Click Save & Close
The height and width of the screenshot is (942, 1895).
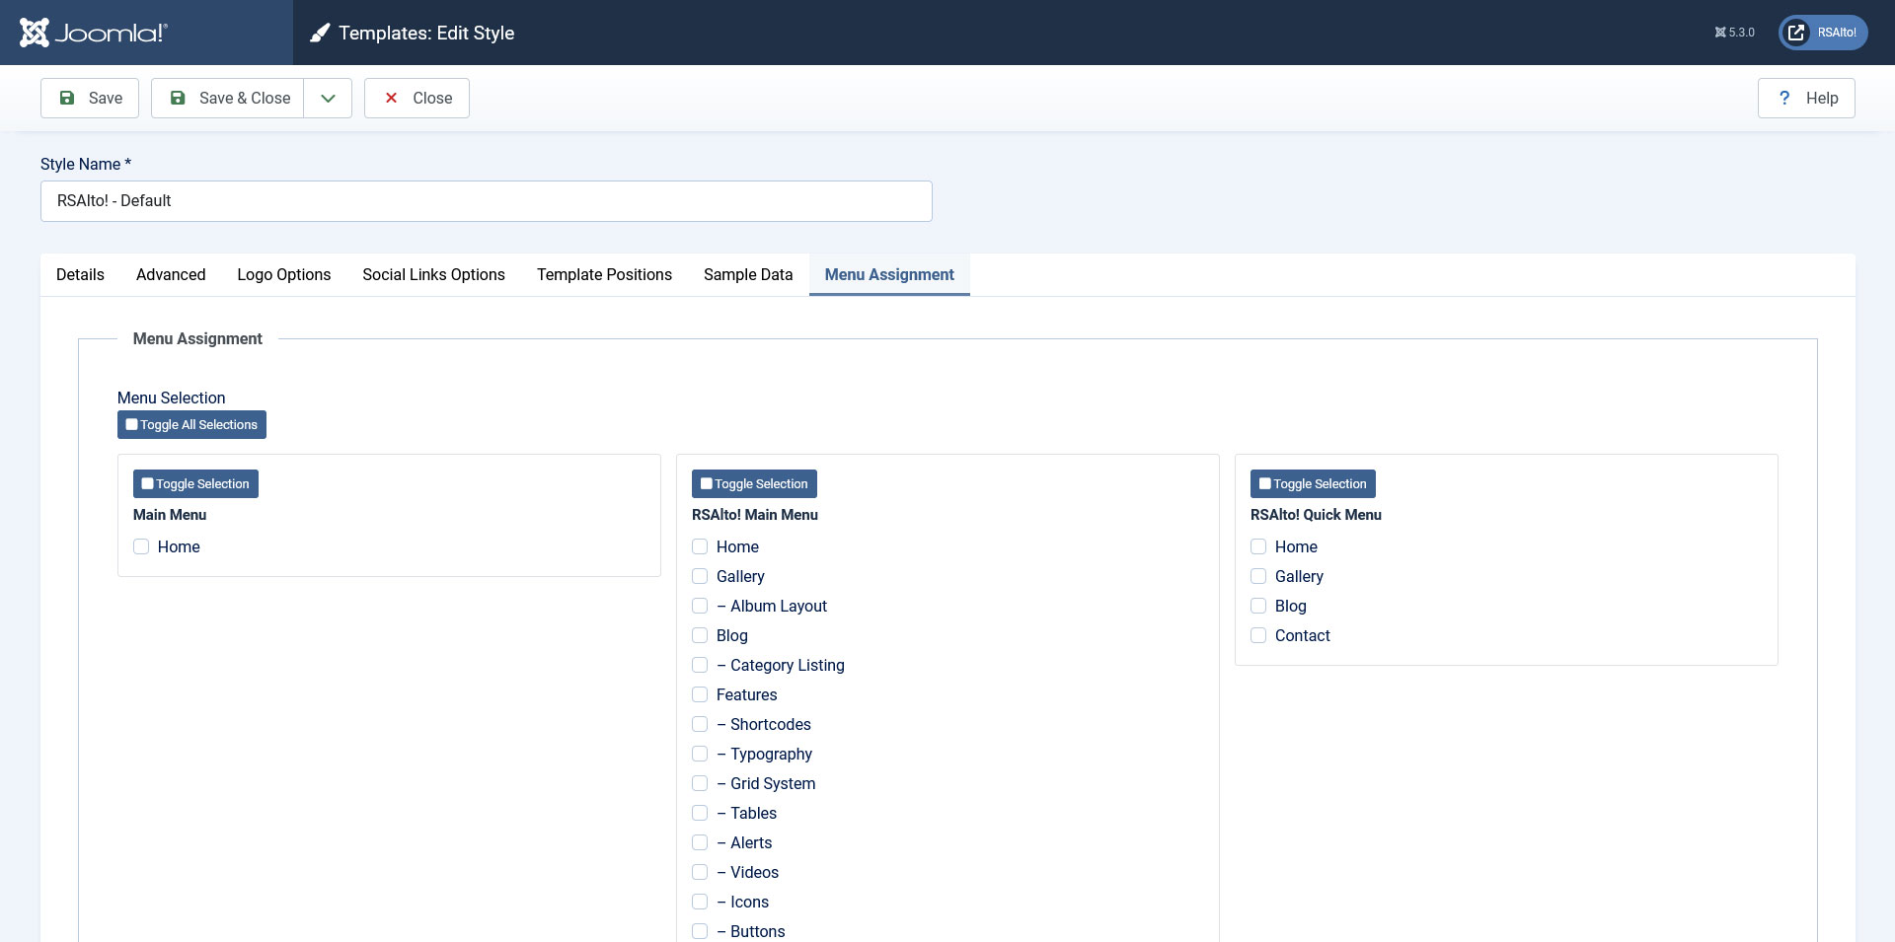click(x=228, y=98)
